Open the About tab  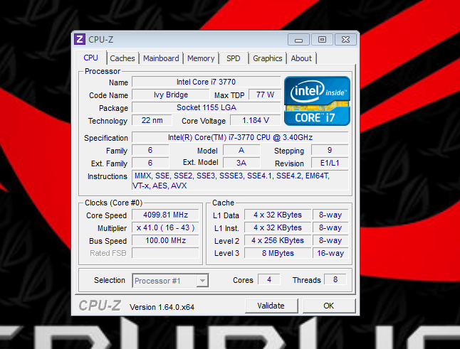[x=301, y=58]
